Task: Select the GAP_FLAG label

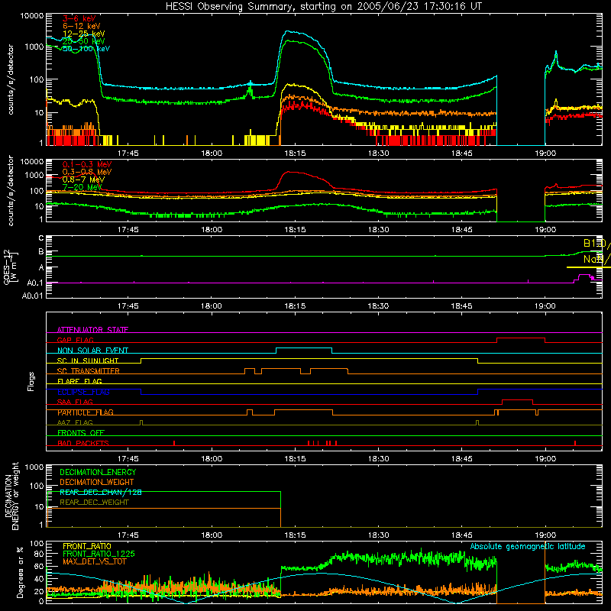Action: point(75,340)
